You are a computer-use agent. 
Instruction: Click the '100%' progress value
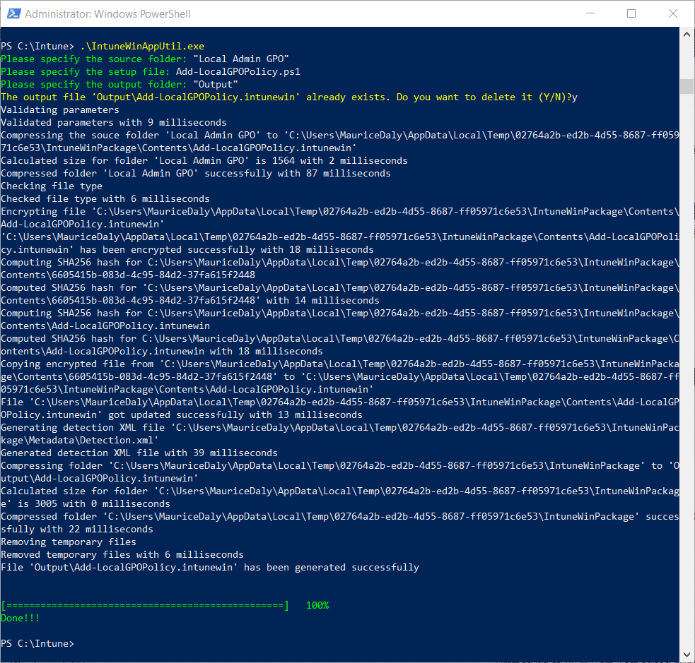tap(317, 606)
